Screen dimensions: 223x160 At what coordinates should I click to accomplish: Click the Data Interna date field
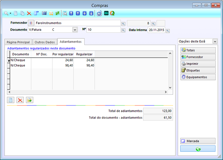156,30
